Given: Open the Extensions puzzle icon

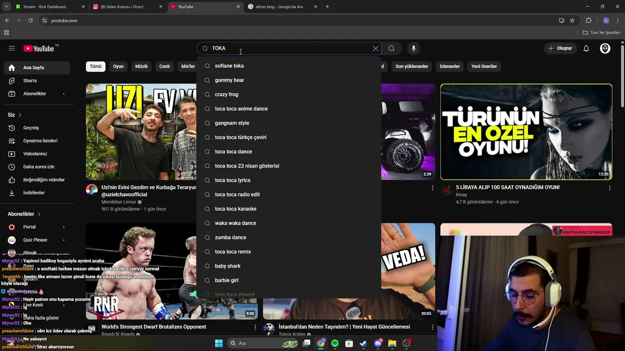Looking at the screenshot, I should (x=589, y=20).
